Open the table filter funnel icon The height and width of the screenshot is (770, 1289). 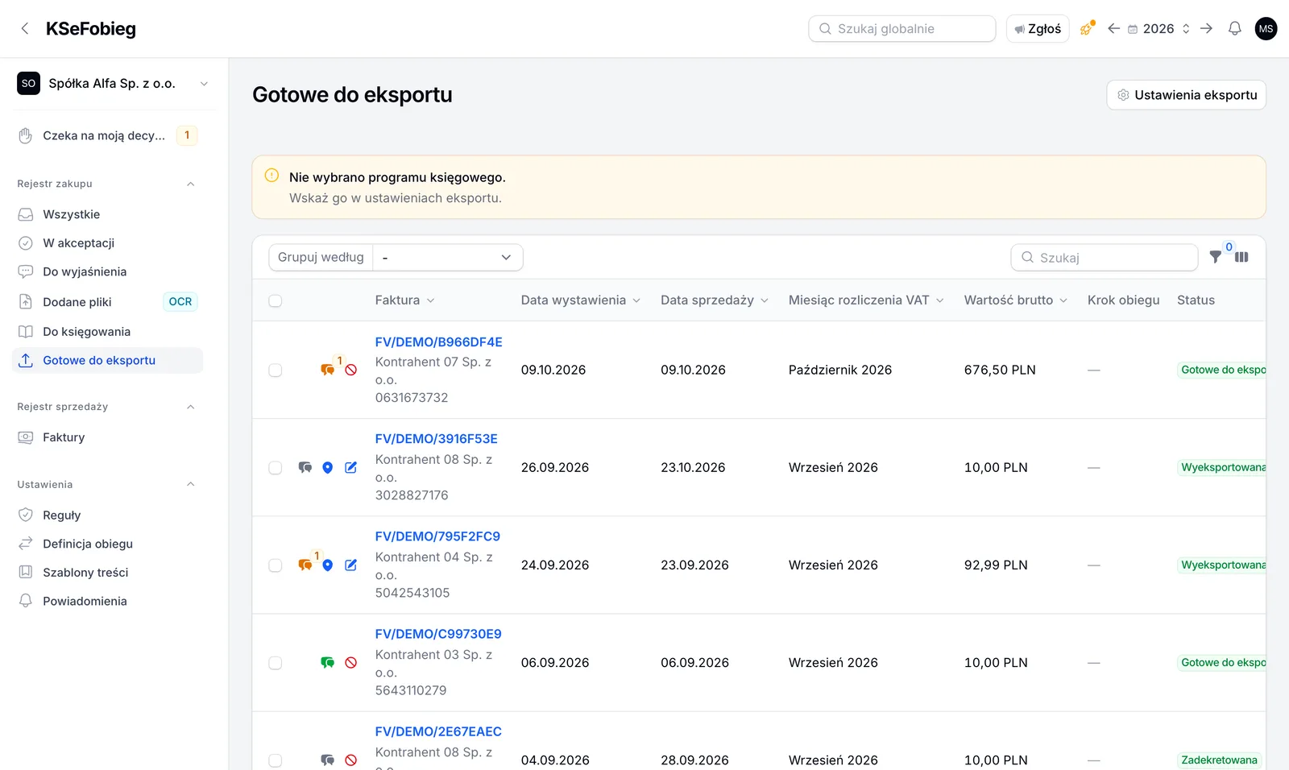coord(1215,257)
